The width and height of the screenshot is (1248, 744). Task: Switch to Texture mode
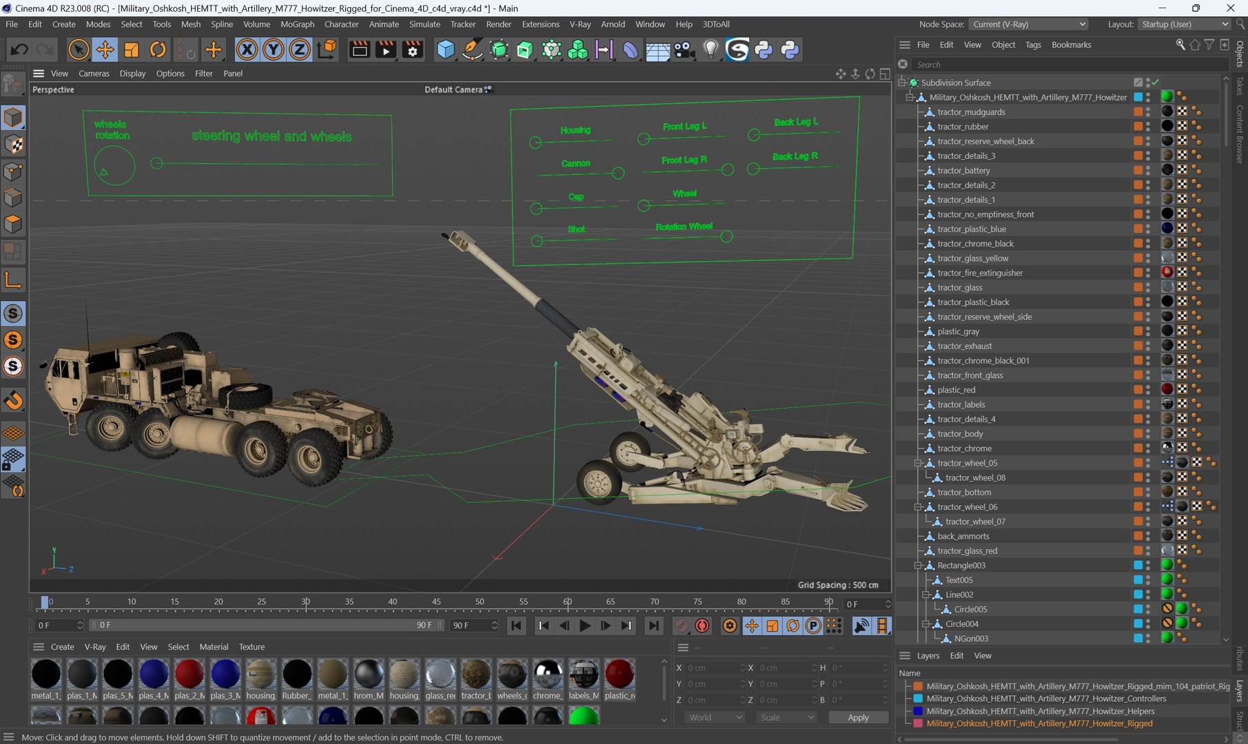point(13,144)
